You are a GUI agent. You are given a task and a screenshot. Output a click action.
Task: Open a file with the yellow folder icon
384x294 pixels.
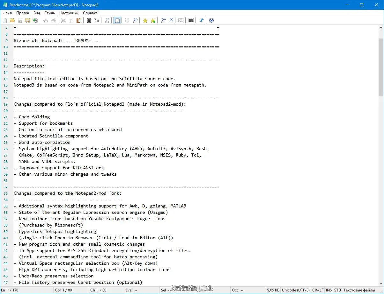12,20
